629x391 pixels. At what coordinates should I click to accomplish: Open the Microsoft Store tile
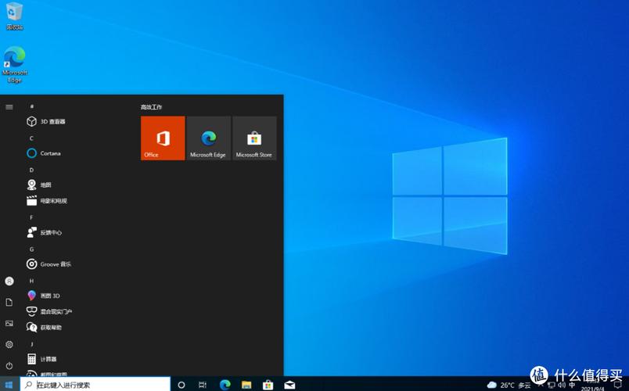coord(254,138)
